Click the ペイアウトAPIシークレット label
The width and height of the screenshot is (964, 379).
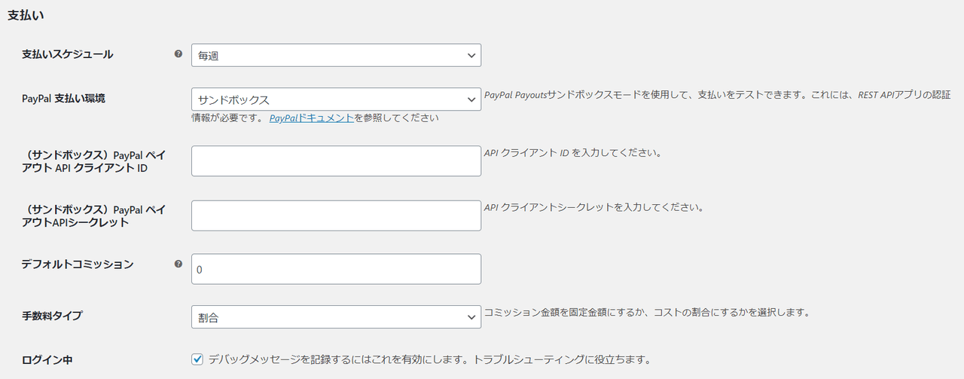(94, 215)
